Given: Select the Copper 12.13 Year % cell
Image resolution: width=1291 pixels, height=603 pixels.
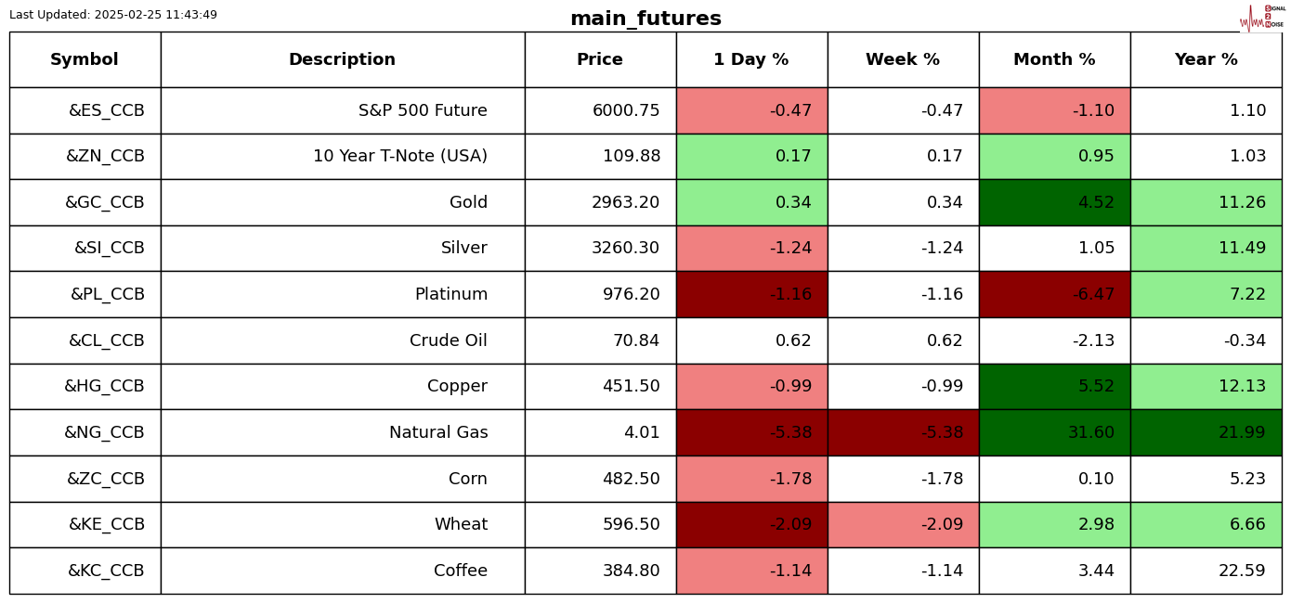Looking at the screenshot, I should [1206, 386].
